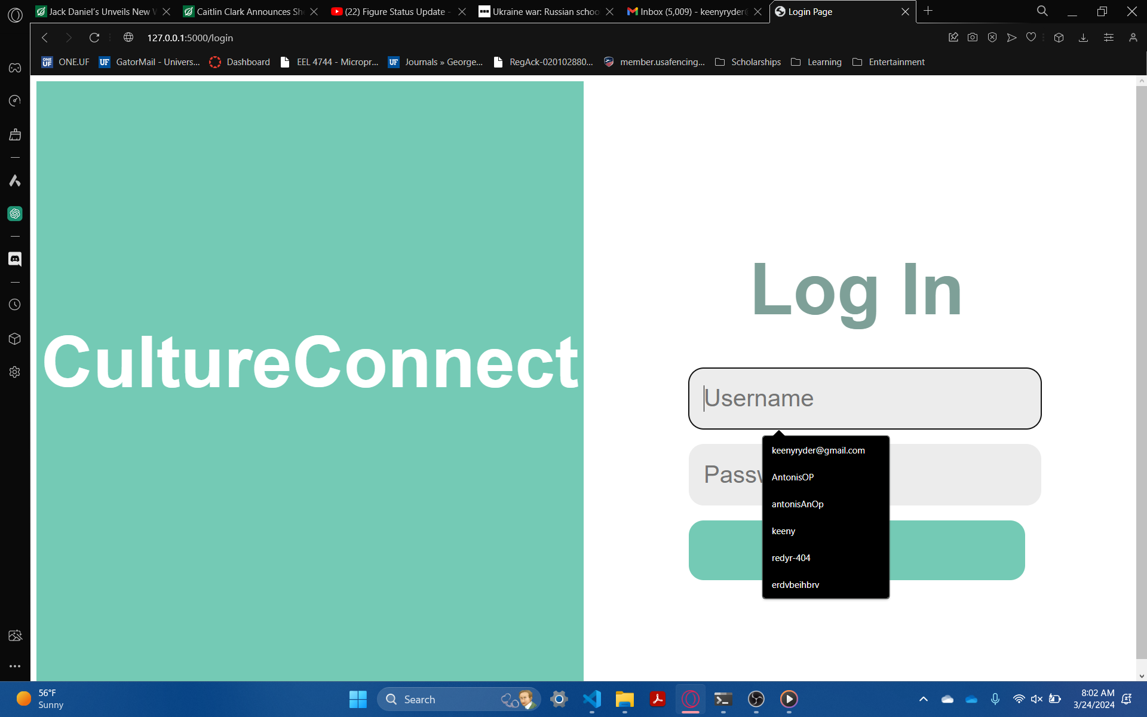Open Easy Setup sliders icon
1147x717 pixels.
pyautogui.click(x=1109, y=38)
